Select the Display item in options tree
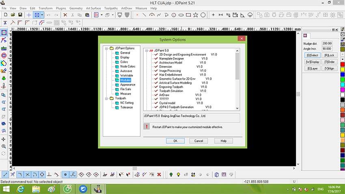 click(x=125, y=57)
